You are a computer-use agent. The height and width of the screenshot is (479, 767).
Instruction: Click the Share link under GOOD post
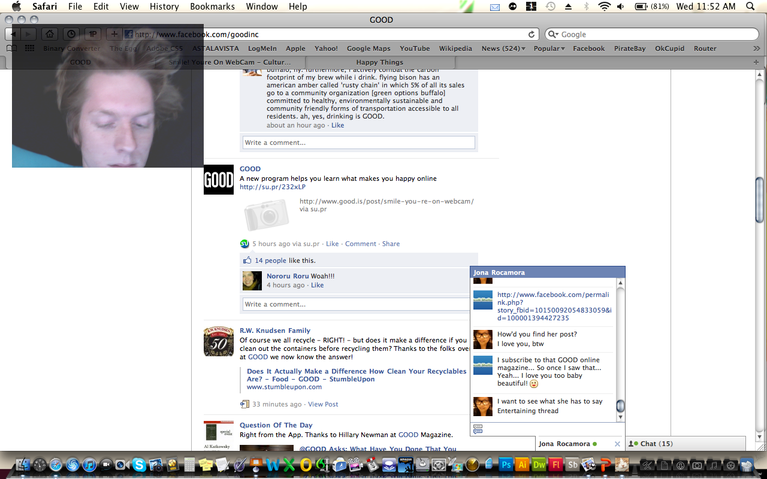click(391, 244)
